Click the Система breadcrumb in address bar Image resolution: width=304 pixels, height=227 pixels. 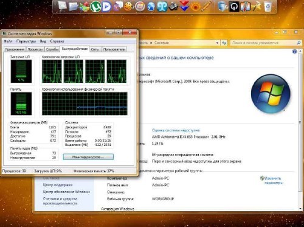(x=162, y=43)
